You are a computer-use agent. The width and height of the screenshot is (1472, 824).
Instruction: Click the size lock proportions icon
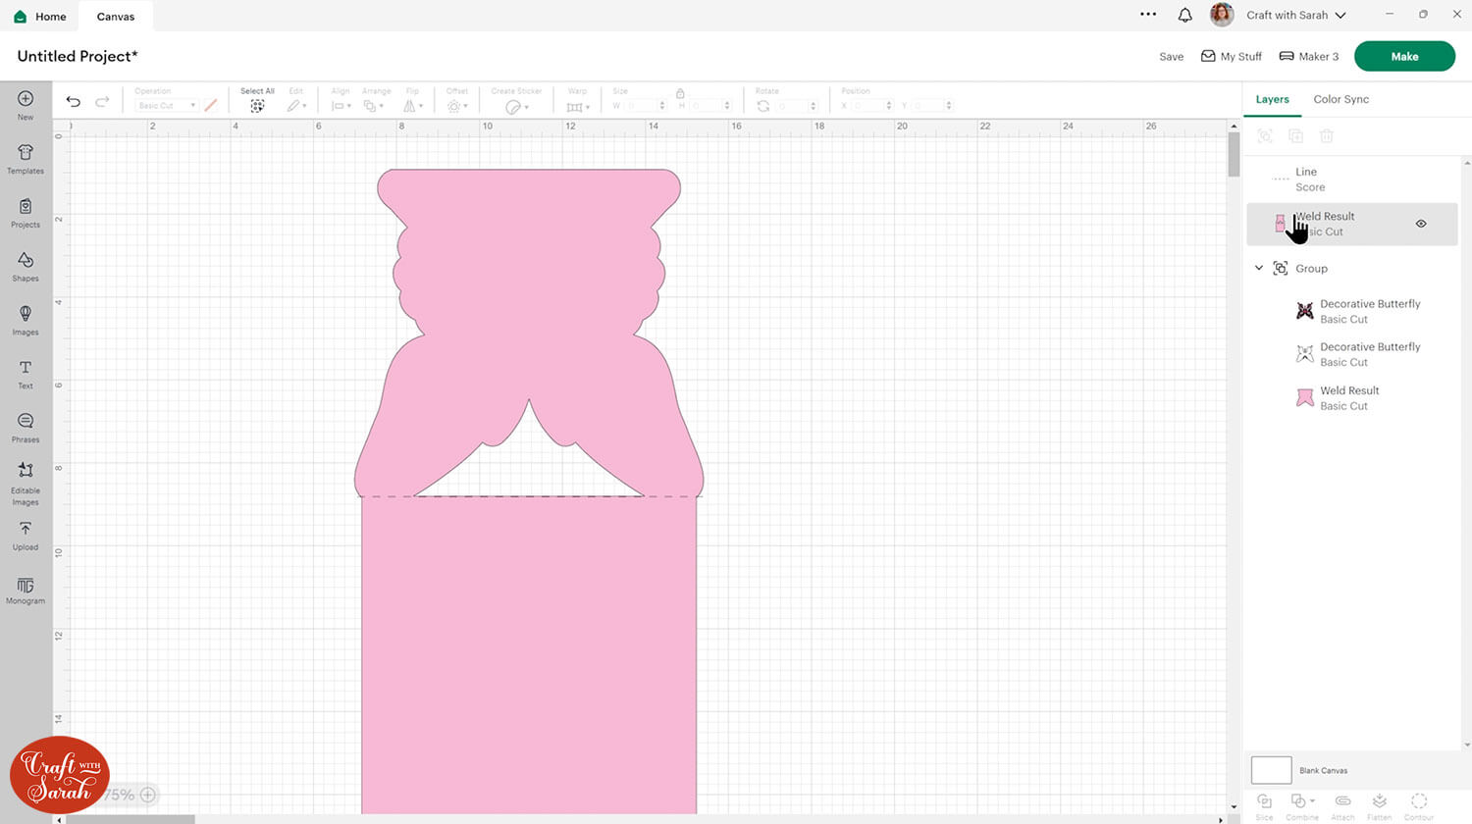[x=680, y=93]
